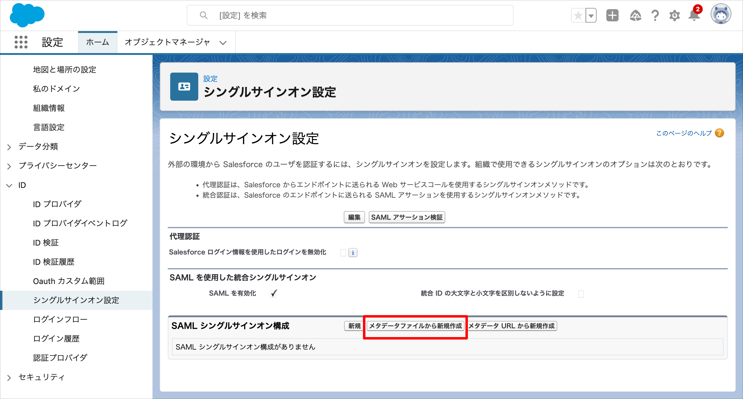This screenshot has height=399, width=743.
Task: Open ログインフロー in the sidebar
Action: pyautogui.click(x=60, y=319)
